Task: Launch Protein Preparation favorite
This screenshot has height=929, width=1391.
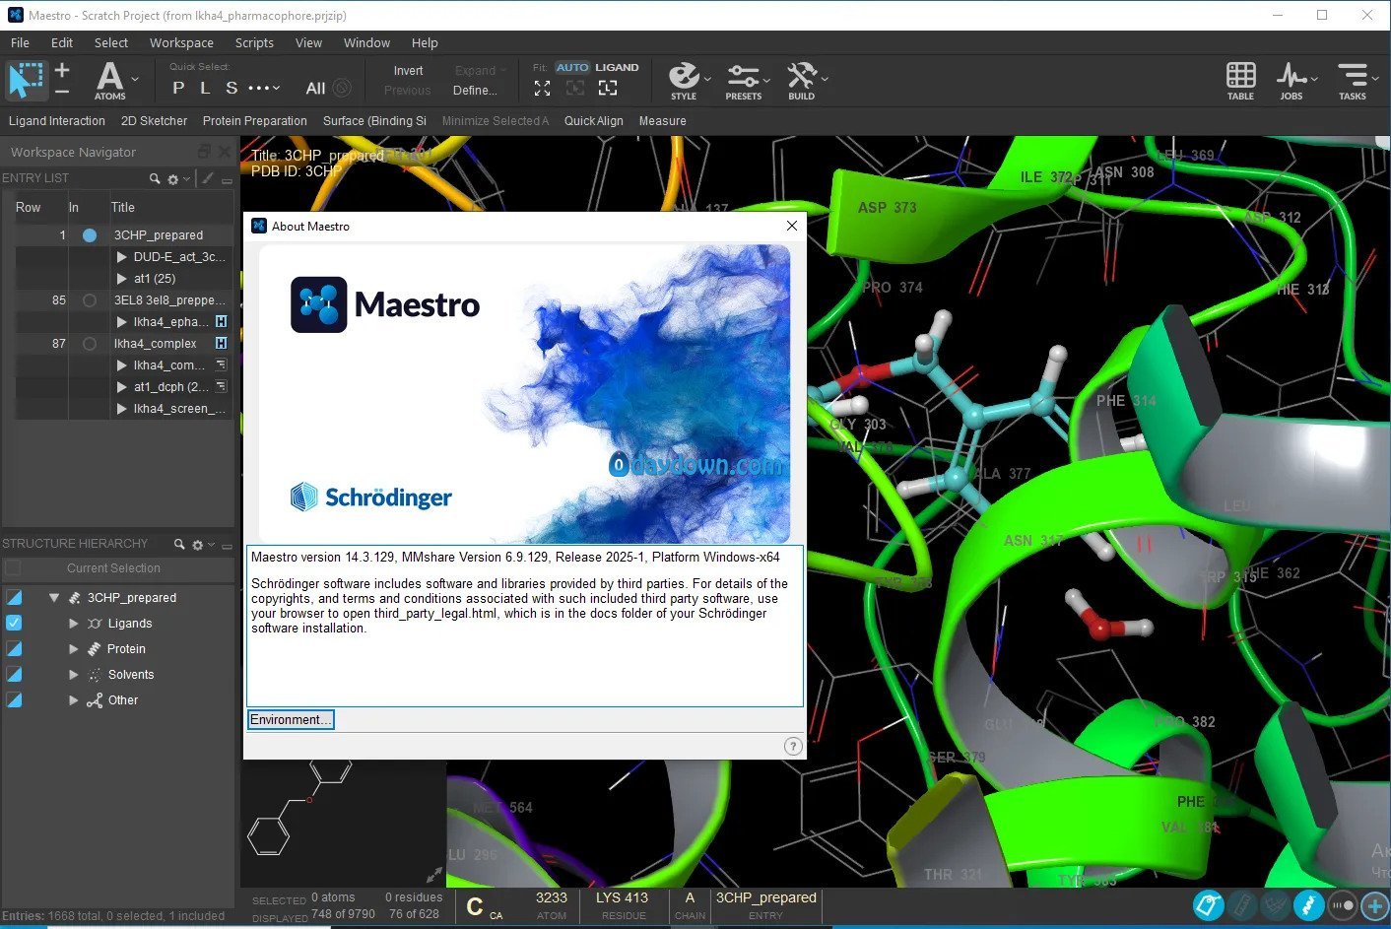Action: (255, 120)
